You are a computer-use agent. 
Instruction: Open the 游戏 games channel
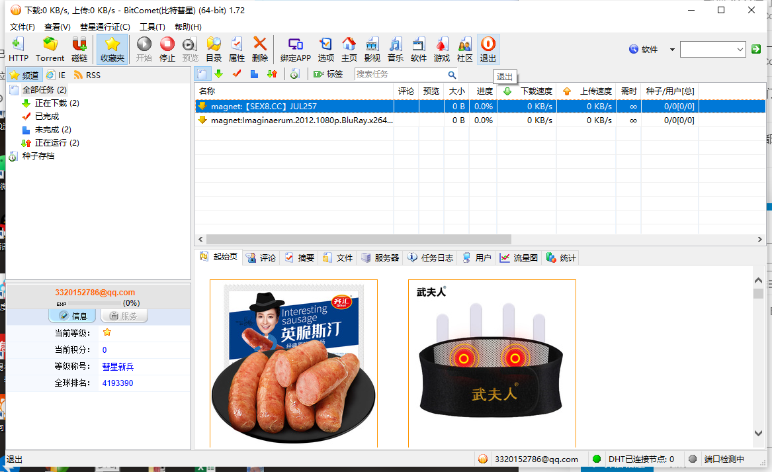pos(441,49)
